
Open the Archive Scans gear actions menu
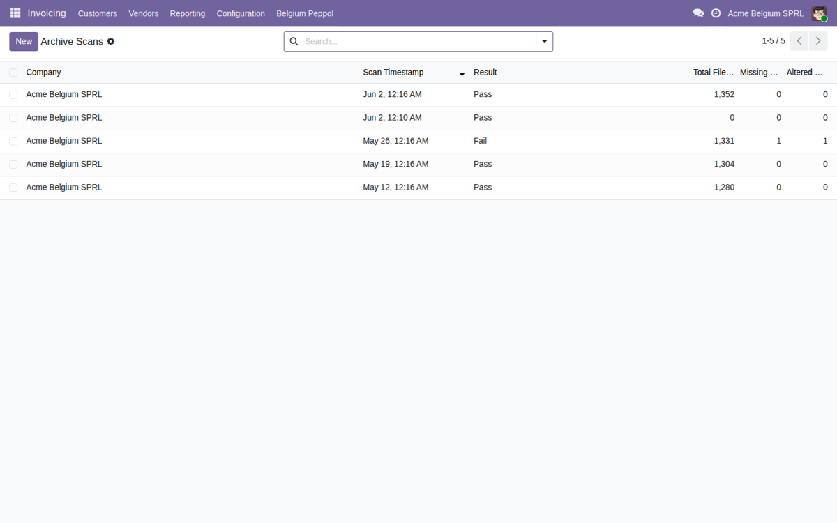110,42
